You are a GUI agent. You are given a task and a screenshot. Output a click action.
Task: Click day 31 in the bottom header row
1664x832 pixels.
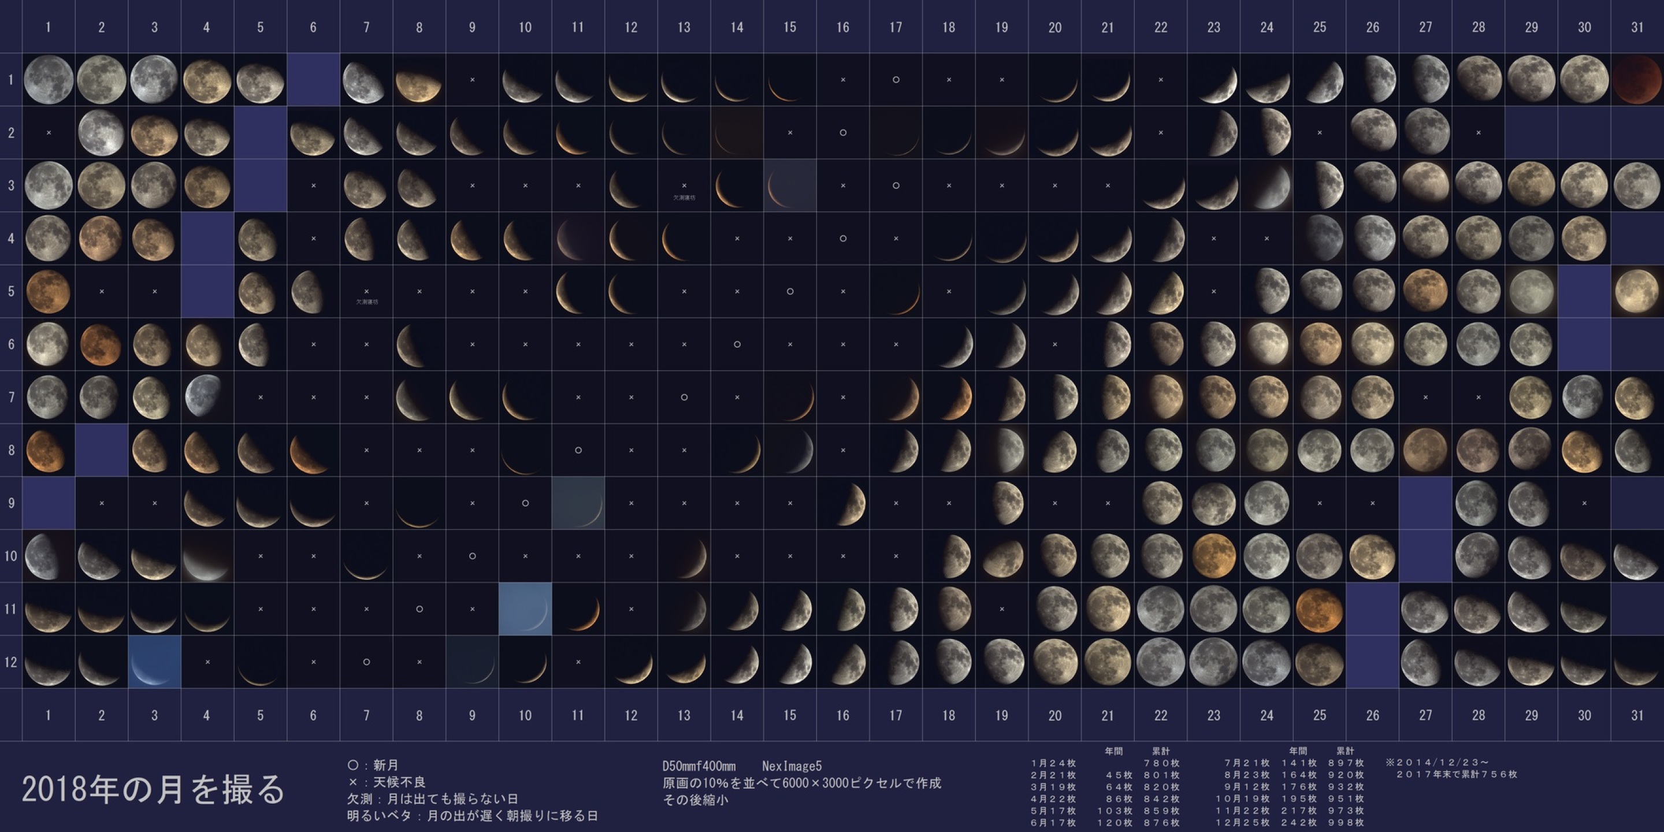pyautogui.click(x=1637, y=715)
